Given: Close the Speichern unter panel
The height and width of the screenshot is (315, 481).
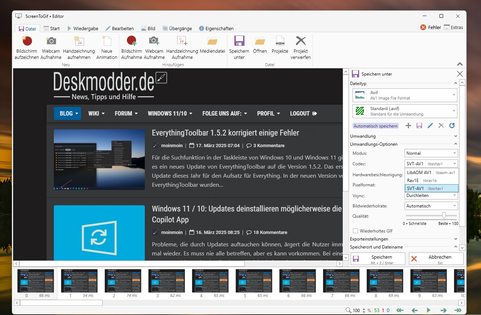Looking at the screenshot, I should (460, 74).
